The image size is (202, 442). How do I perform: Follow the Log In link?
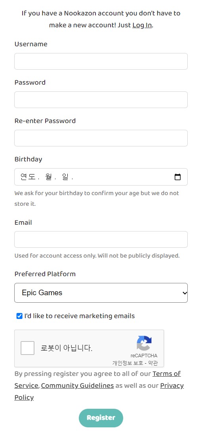142,25
